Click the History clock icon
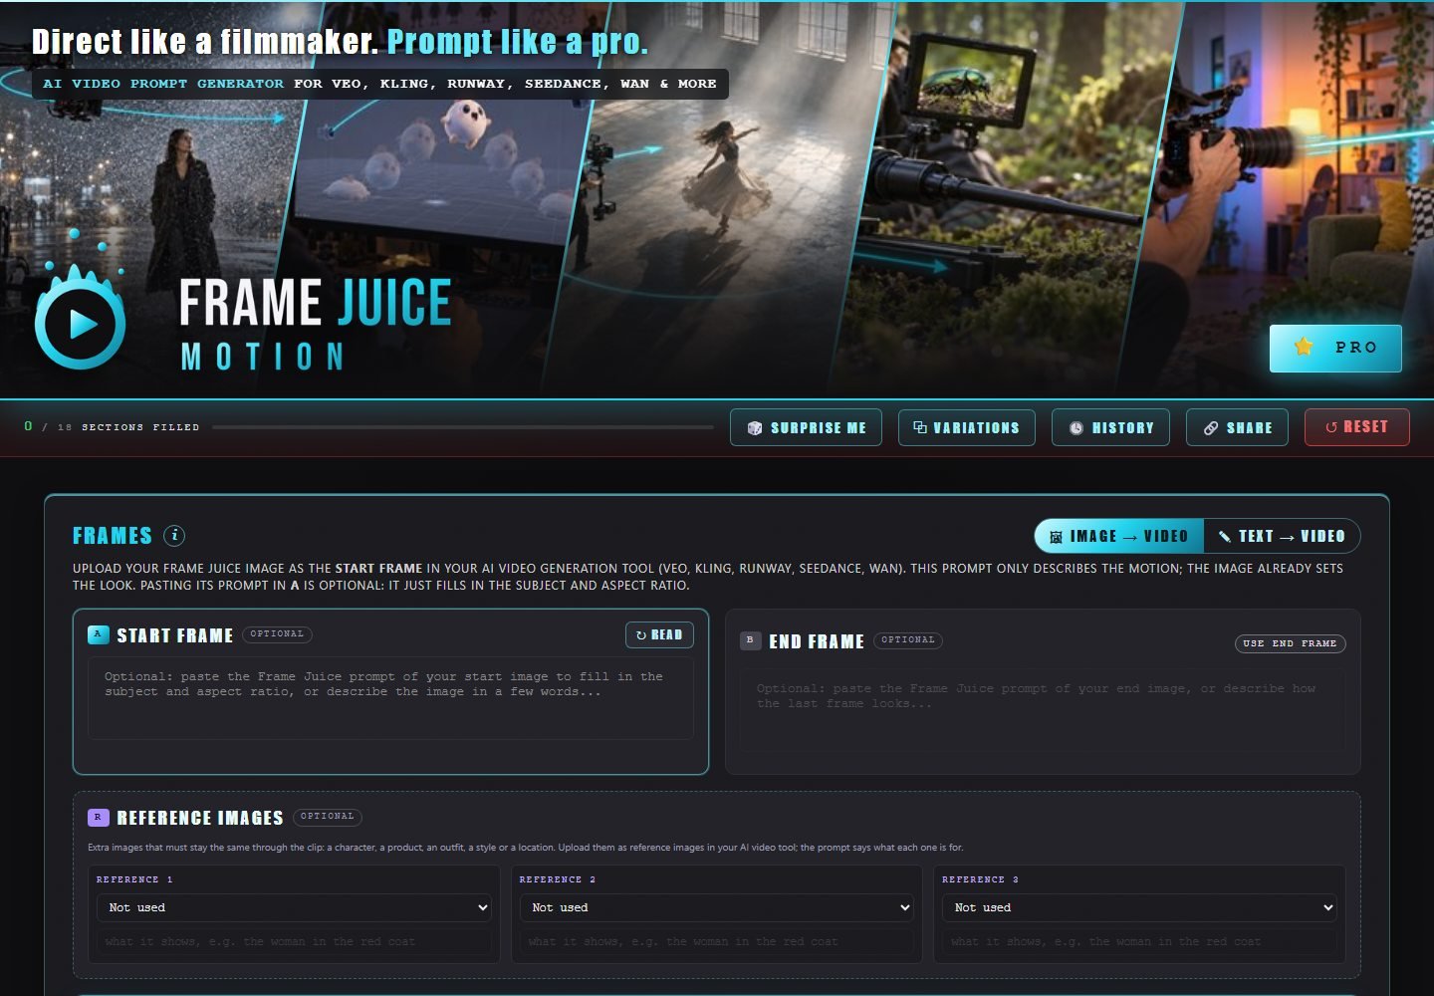The image size is (1434, 996). (1076, 428)
